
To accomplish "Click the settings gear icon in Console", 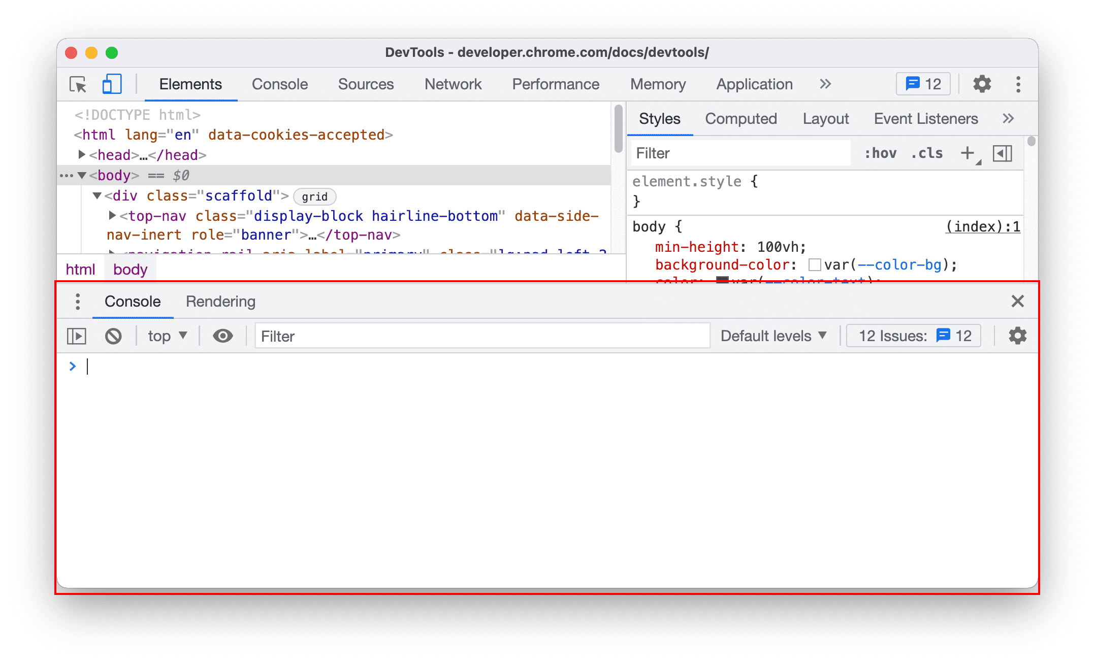I will pos(1018,336).
